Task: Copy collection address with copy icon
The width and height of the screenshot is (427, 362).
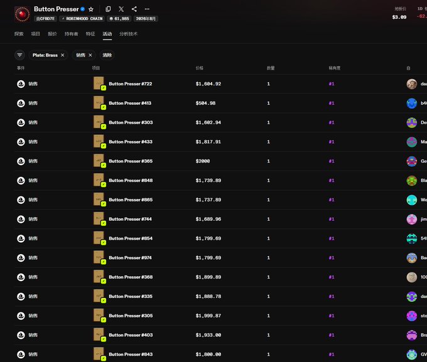Action: (108, 9)
